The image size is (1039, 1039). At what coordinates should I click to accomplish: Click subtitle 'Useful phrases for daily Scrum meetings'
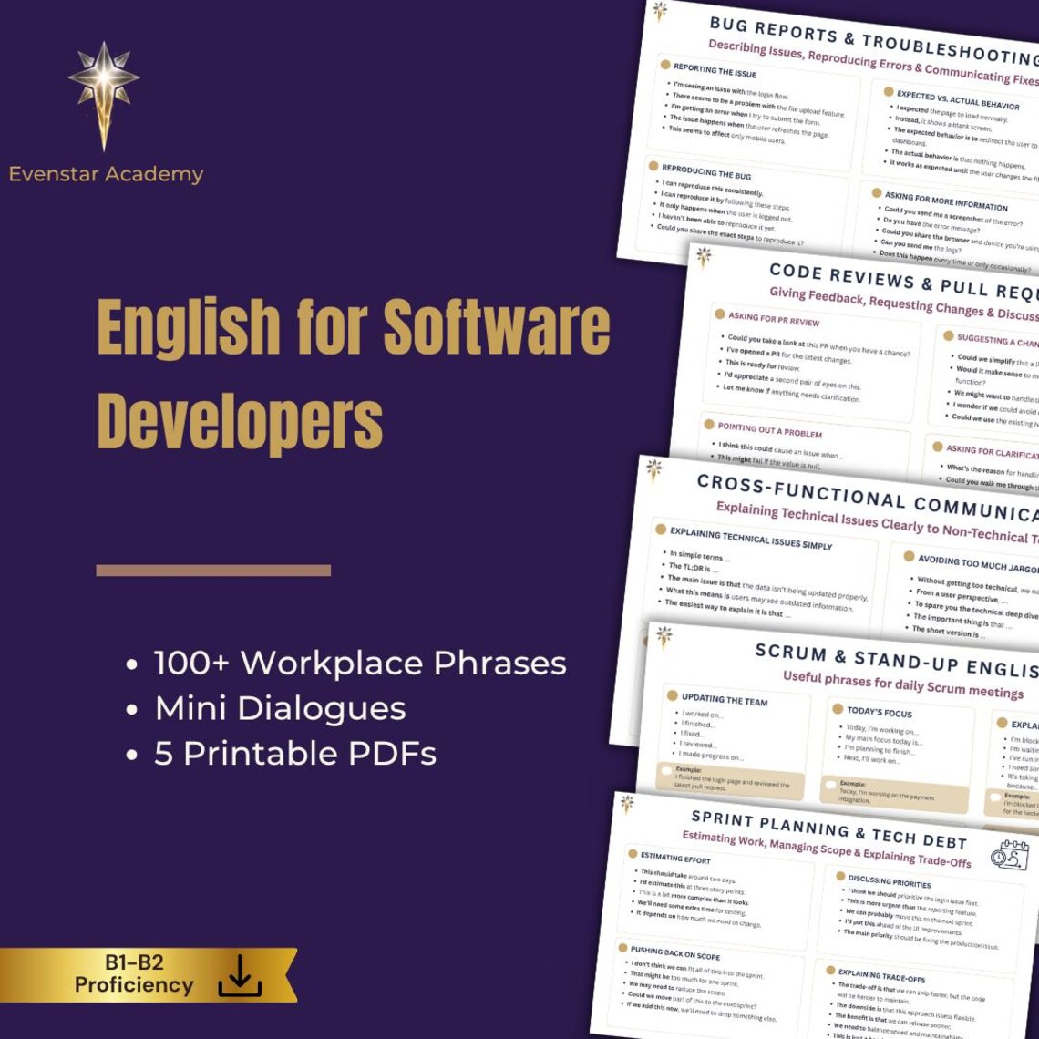(x=903, y=684)
